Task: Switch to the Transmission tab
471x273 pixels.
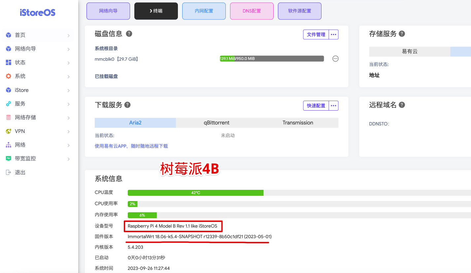Action: coord(297,122)
